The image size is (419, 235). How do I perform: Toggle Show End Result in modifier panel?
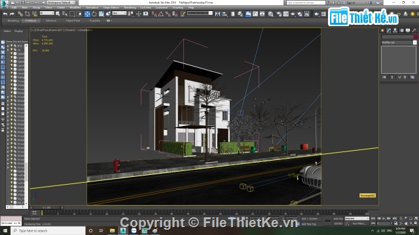click(392, 77)
